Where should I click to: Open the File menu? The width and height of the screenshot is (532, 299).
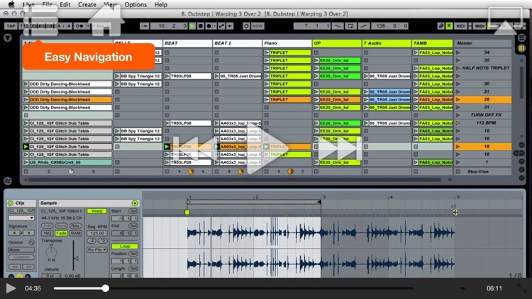coord(47,5)
